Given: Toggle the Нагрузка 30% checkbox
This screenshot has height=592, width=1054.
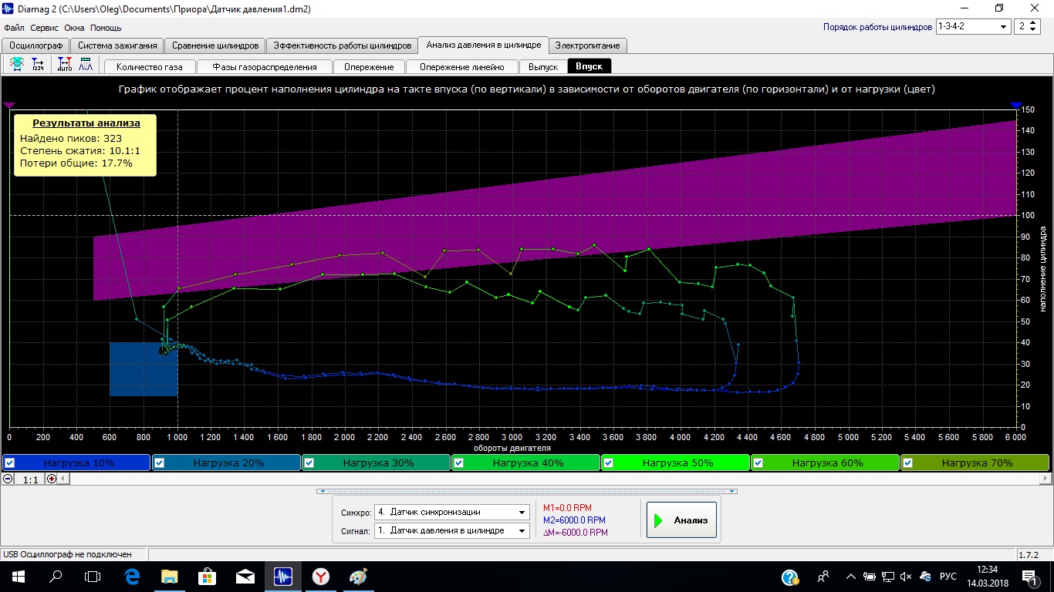Looking at the screenshot, I should (x=309, y=462).
